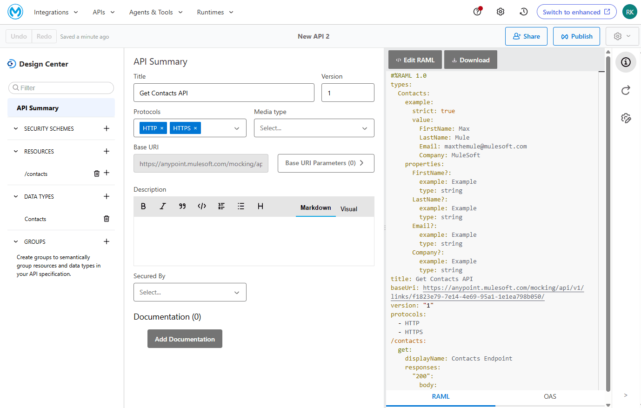
Task: Click the Title input field
Action: 224,93
